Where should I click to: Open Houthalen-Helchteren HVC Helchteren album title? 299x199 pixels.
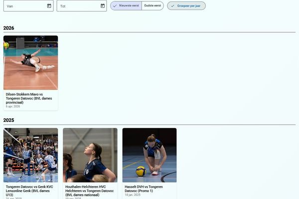point(89,191)
